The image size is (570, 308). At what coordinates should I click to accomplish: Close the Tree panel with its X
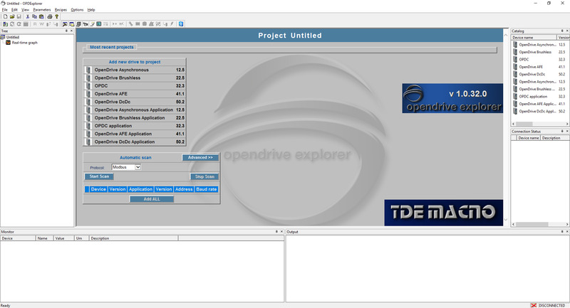click(71, 31)
